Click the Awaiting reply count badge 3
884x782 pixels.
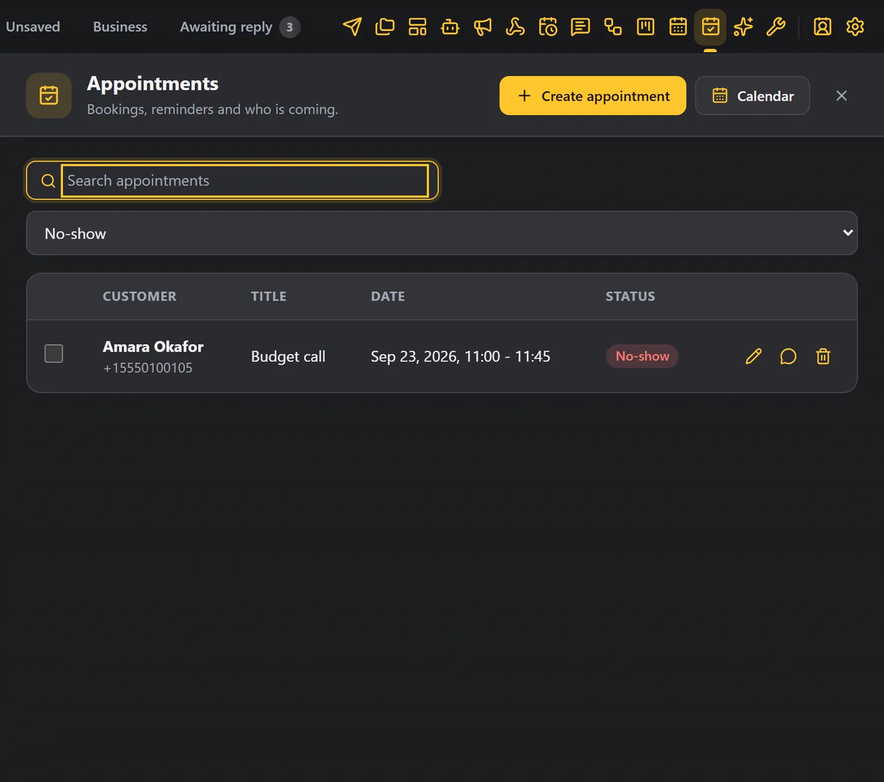290,27
